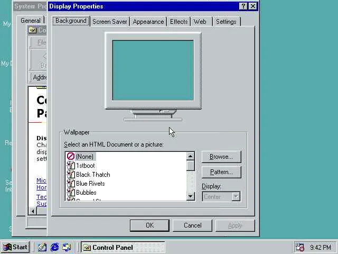Click the channels quick launch icon
Image resolution: width=338 pixels, height=254 pixels.
[67, 247]
